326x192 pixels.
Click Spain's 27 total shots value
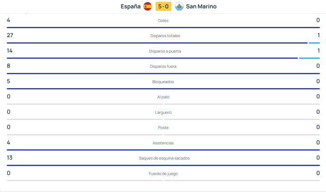click(10, 35)
